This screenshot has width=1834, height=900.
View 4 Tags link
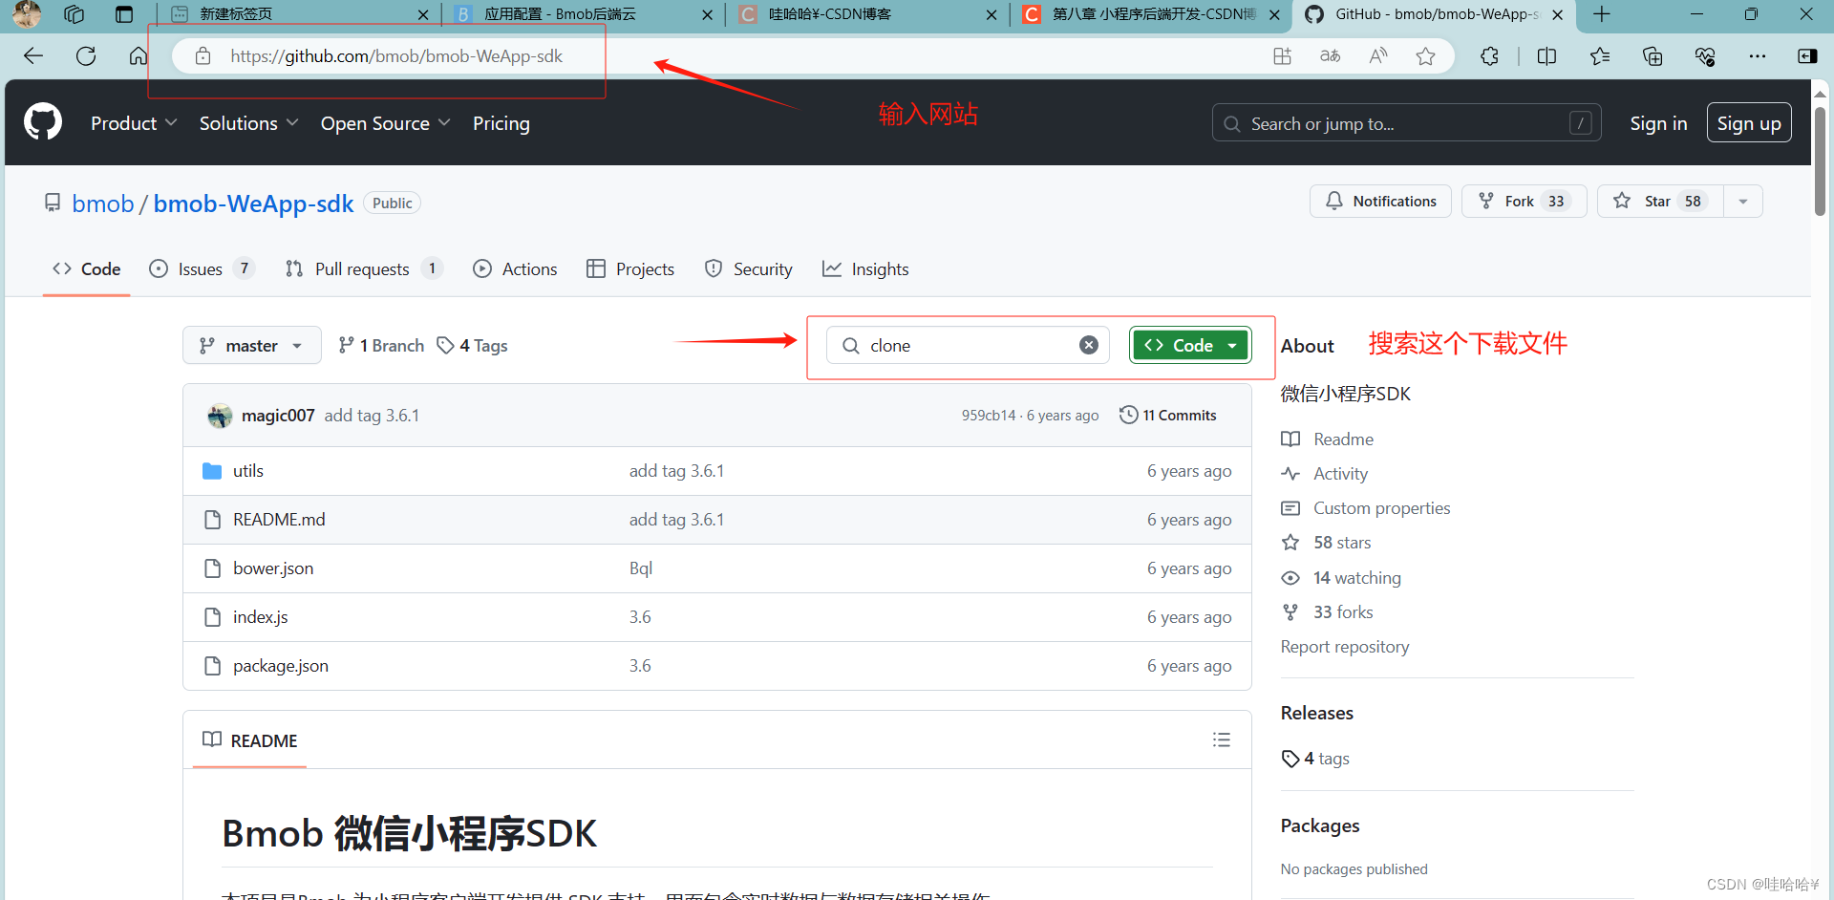[x=472, y=345]
